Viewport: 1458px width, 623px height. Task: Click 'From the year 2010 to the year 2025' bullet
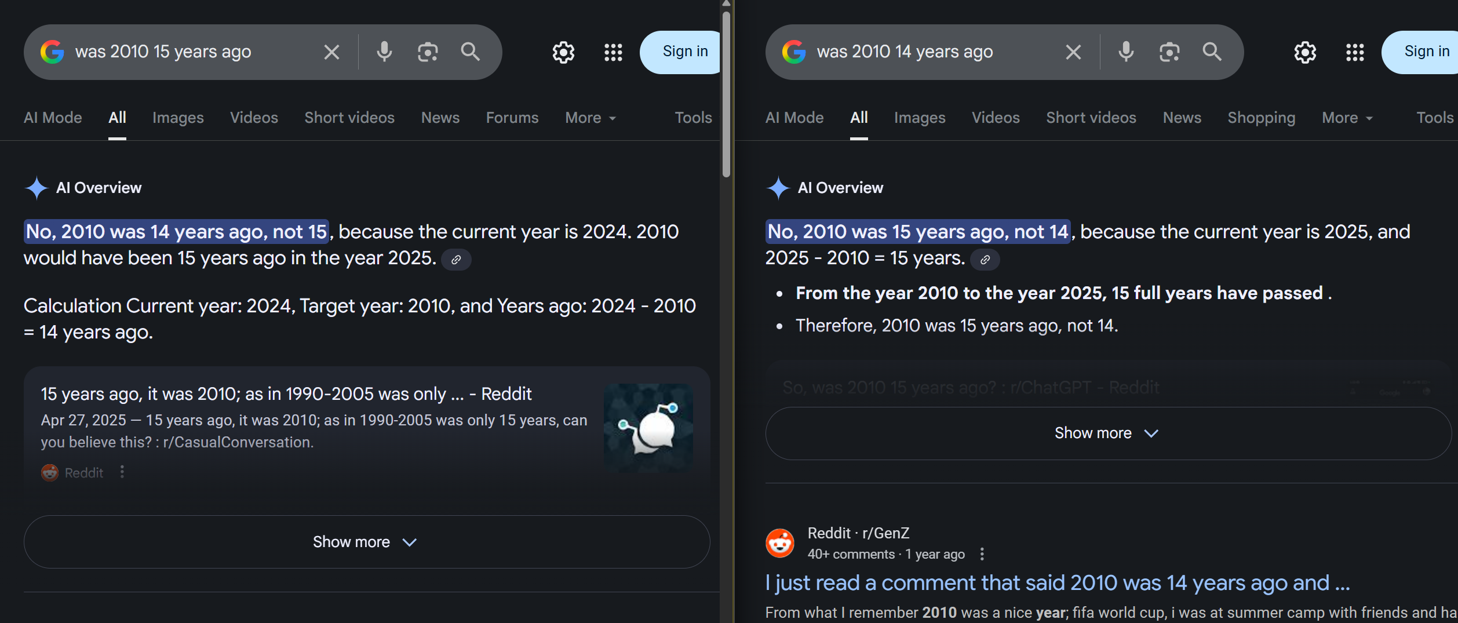coord(1063,293)
